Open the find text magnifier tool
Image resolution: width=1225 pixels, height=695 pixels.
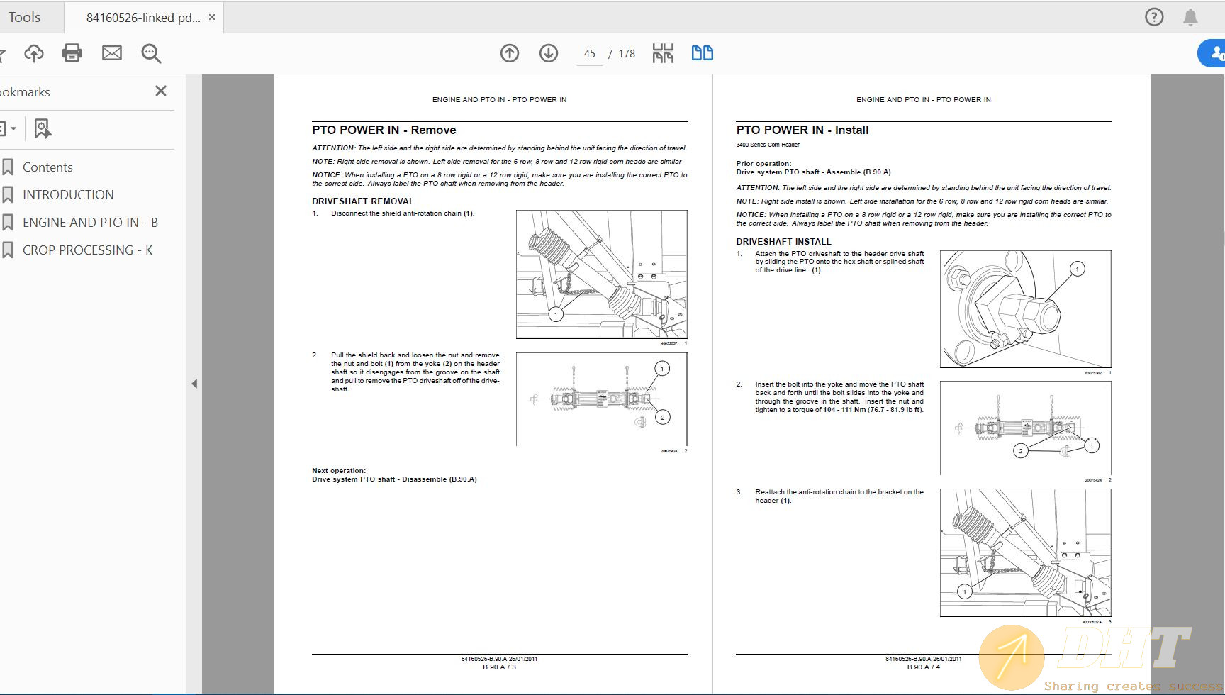pyautogui.click(x=151, y=53)
